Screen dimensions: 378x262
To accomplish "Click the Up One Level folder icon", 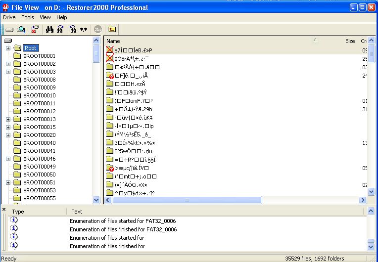I will (112, 29).
